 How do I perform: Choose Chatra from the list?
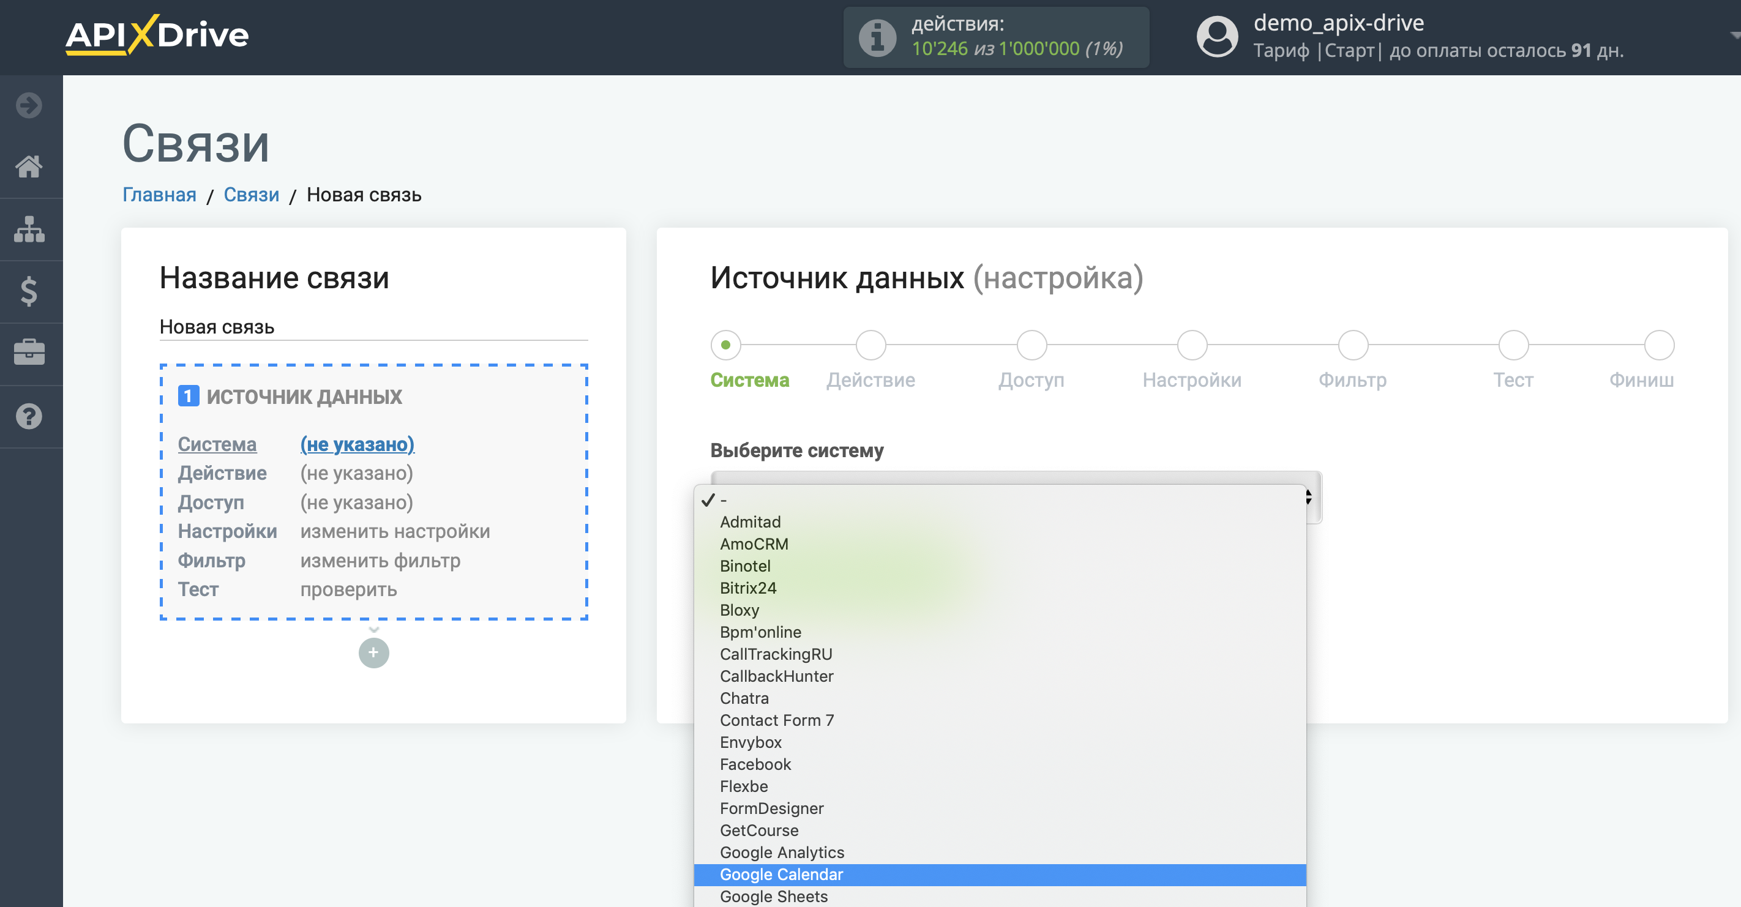click(x=1000, y=698)
